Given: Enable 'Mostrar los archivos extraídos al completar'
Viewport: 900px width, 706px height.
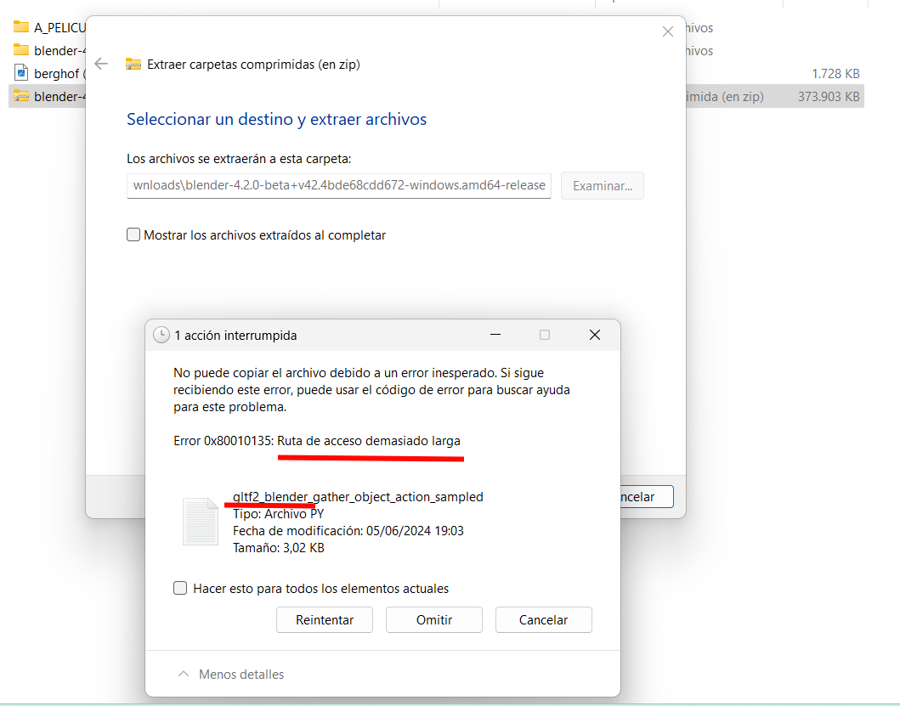Looking at the screenshot, I should [133, 234].
